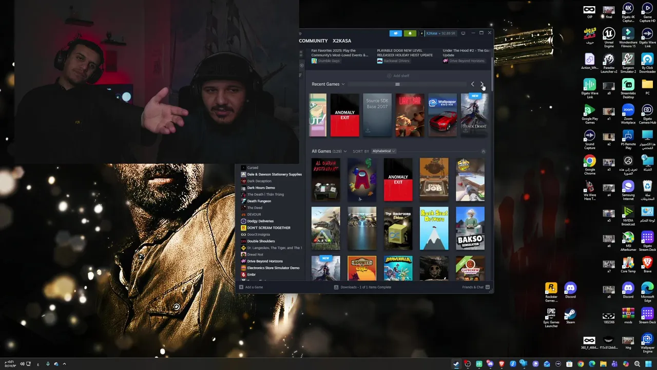Image resolution: width=657 pixels, height=370 pixels.
Task: Open By Click Downloader desktop shortcut
Action: click(647, 63)
